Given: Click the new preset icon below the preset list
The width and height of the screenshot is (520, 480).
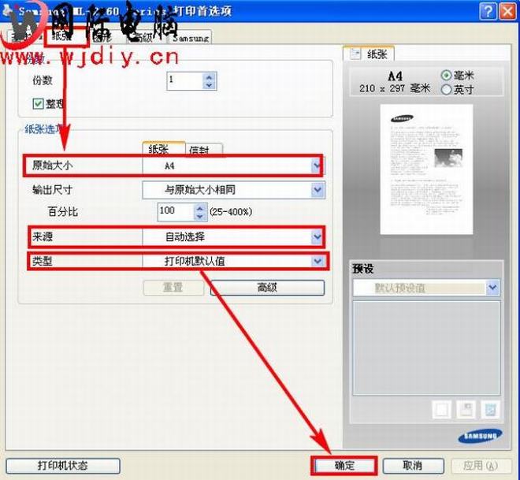Looking at the screenshot, I should pos(443,409).
